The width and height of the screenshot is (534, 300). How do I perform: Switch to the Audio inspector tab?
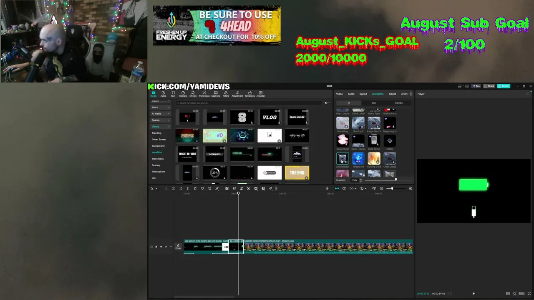click(x=351, y=94)
